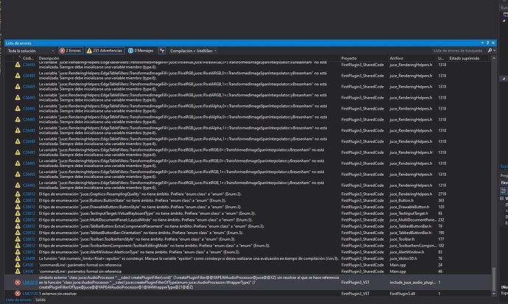Screen dimensions: 508x304
Task: Click the 'Lista de errores de búsqueda' search field
Action: tap(458, 51)
